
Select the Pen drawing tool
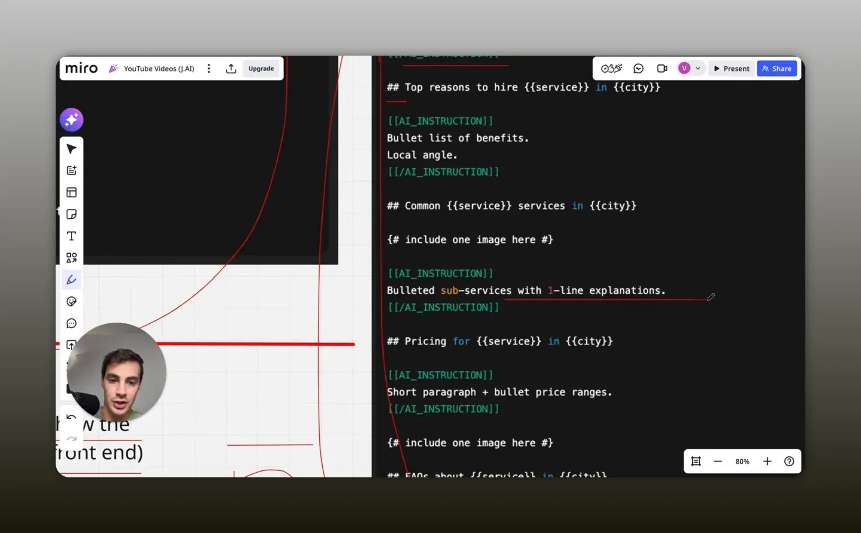[x=71, y=280]
